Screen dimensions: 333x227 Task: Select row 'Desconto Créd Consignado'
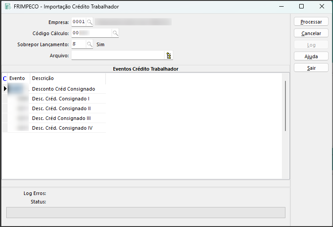[x=54, y=89]
